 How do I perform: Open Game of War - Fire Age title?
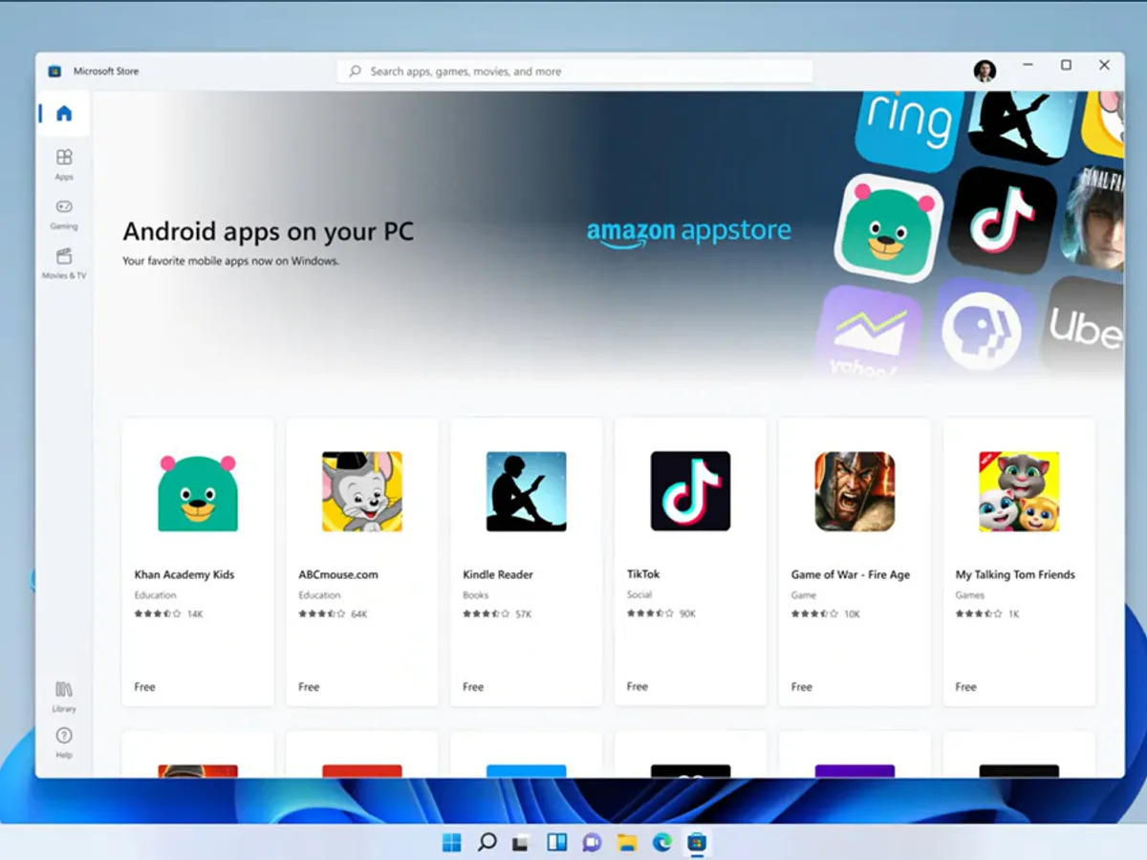click(850, 574)
